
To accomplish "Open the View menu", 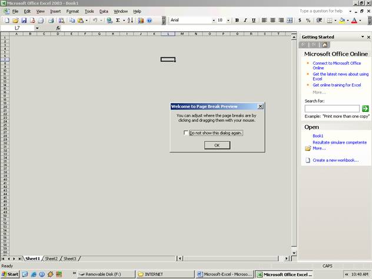I will 41,11.
